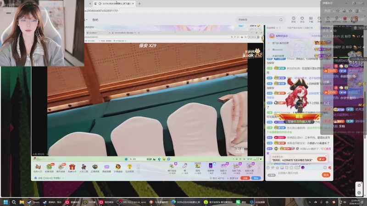The height and width of the screenshot is (206, 367).
Task: Send the 赞 hammer gift
Action: [185, 168]
